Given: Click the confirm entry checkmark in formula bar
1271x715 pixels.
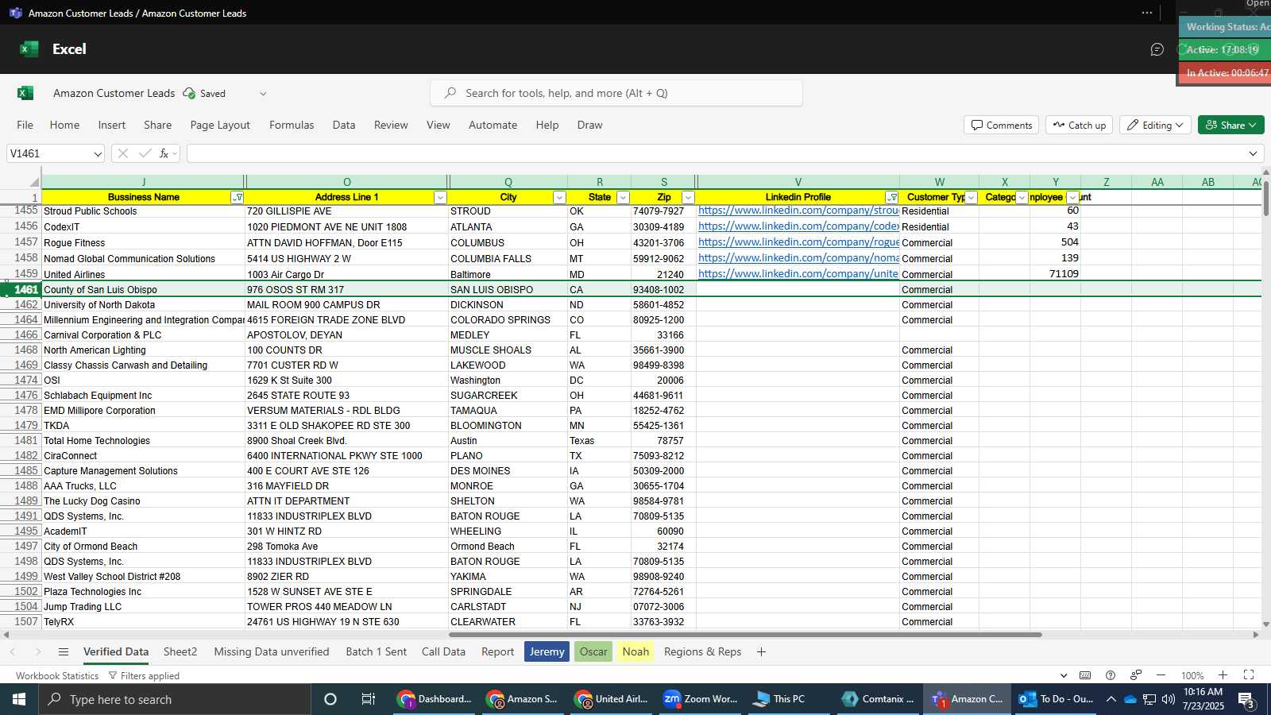Looking at the screenshot, I should (x=145, y=153).
